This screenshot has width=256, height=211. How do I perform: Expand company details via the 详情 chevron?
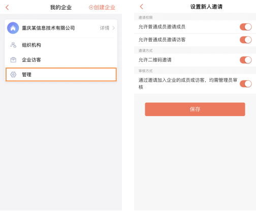click(x=114, y=28)
